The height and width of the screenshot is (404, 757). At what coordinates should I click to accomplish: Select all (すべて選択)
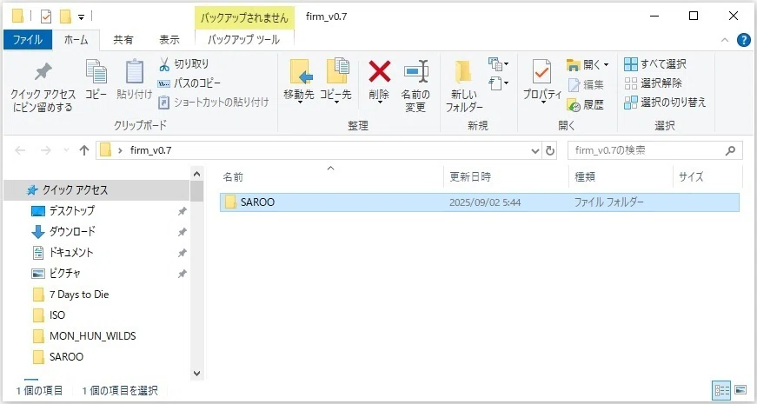(x=655, y=63)
